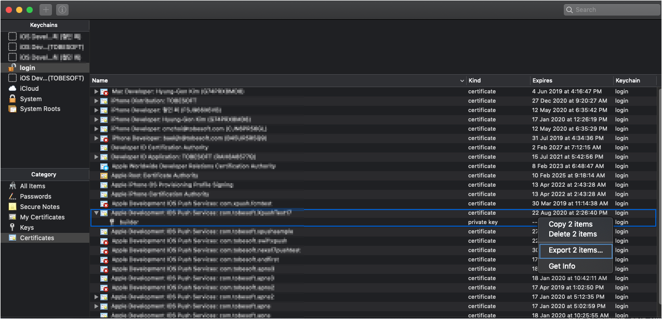
Task: Click the date '13 Apr 2022 at 2:43:28 AM' below 10 Feb 2025
Action: [x=568, y=185]
